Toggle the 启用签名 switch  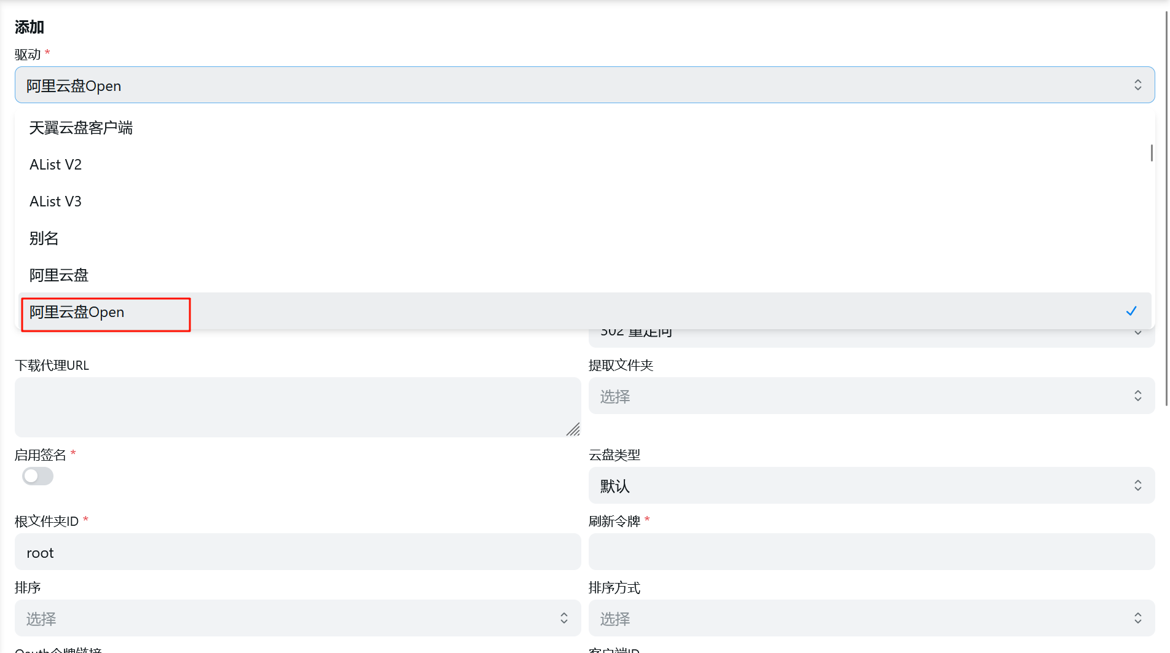pyautogui.click(x=37, y=476)
